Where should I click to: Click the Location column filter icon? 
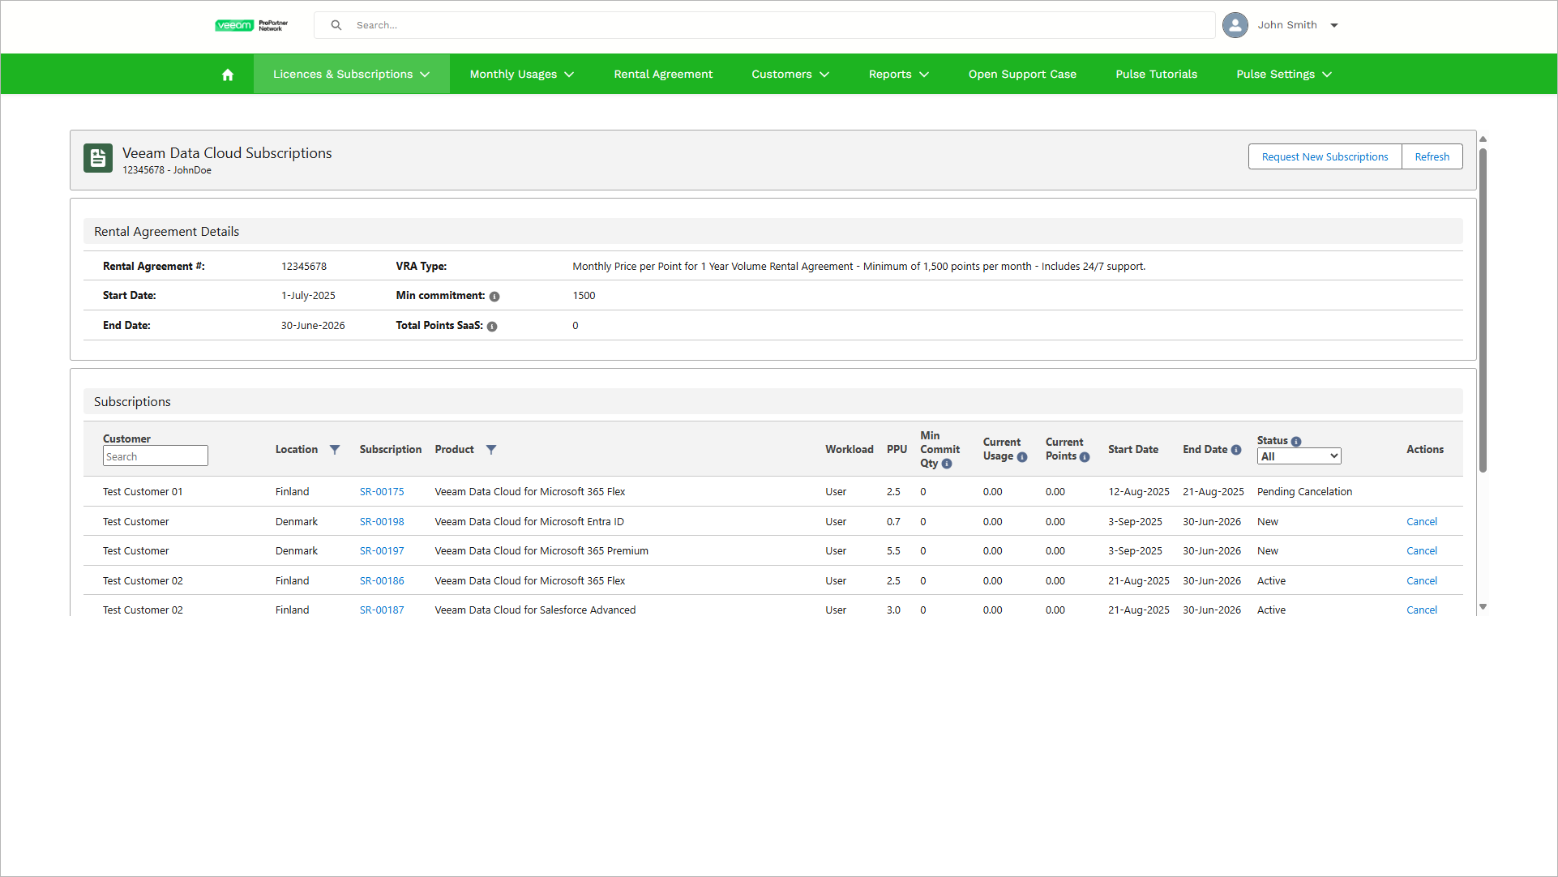[335, 450]
